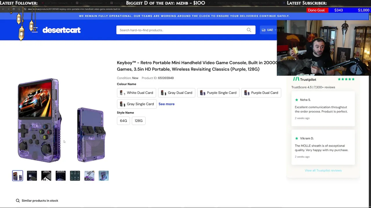371x208 pixels.
Task: Click TrustScore 4.5 | 7,300+ reviews text
Action: click(313, 87)
